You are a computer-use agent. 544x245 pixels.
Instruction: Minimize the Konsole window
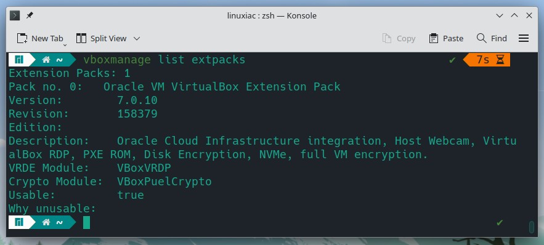pos(500,15)
